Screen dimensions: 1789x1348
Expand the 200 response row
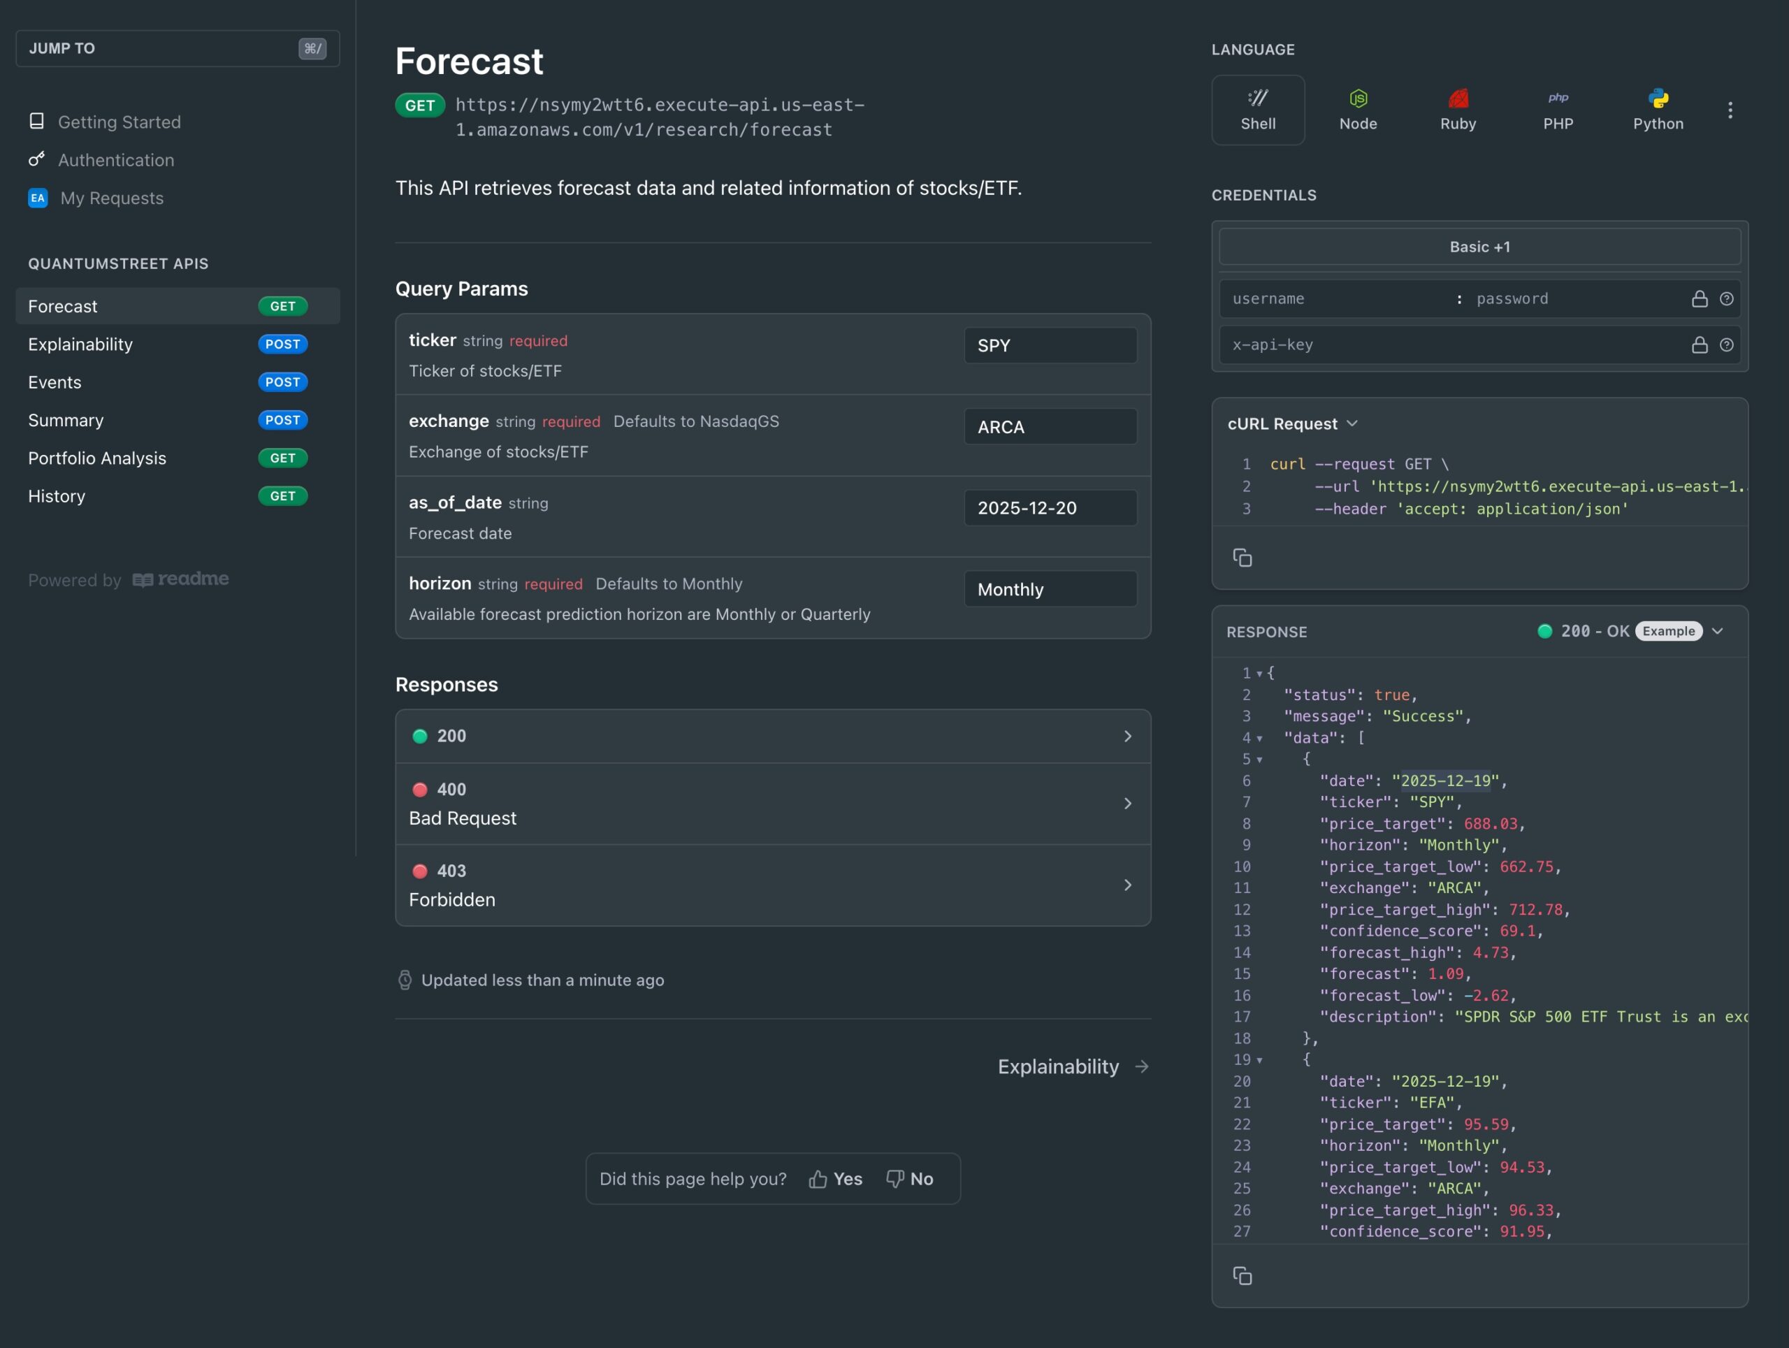coord(772,736)
